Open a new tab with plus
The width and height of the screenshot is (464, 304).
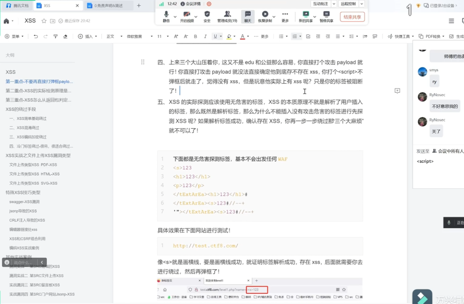pyautogui.click(x=139, y=6)
